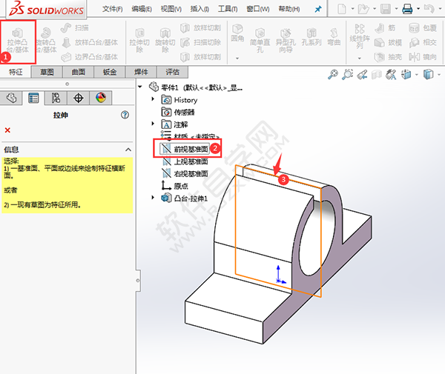Select 上视基准面 in the tree

[185, 161]
